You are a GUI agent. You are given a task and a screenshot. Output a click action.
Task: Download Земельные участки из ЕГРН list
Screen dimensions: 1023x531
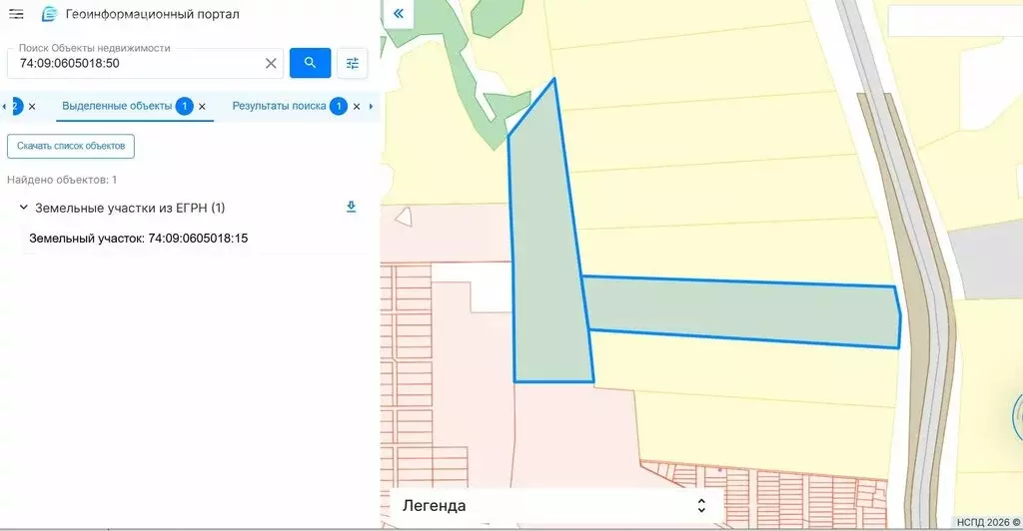click(351, 208)
